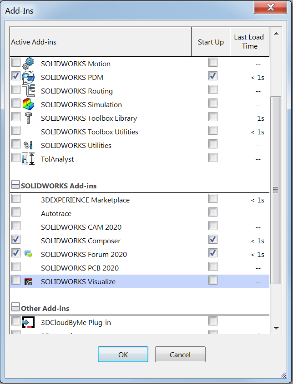This screenshot has width=293, height=384.
Task: Disable SOLIDWORKS PDM Start Up checkbox
Action: (x=213, y=76)
